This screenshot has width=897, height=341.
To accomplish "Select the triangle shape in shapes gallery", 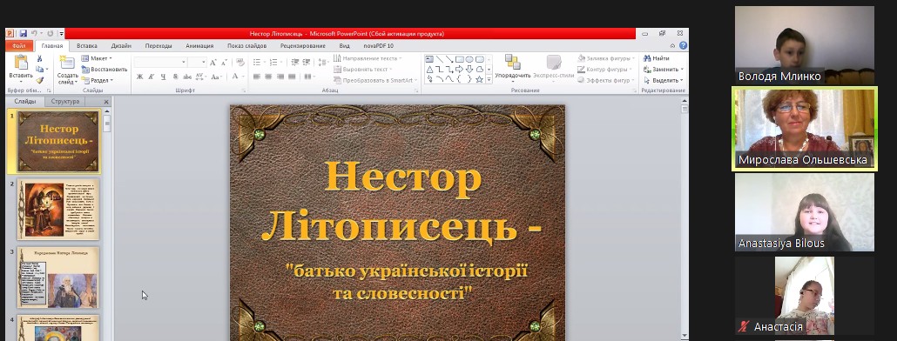I will (429, 69).
